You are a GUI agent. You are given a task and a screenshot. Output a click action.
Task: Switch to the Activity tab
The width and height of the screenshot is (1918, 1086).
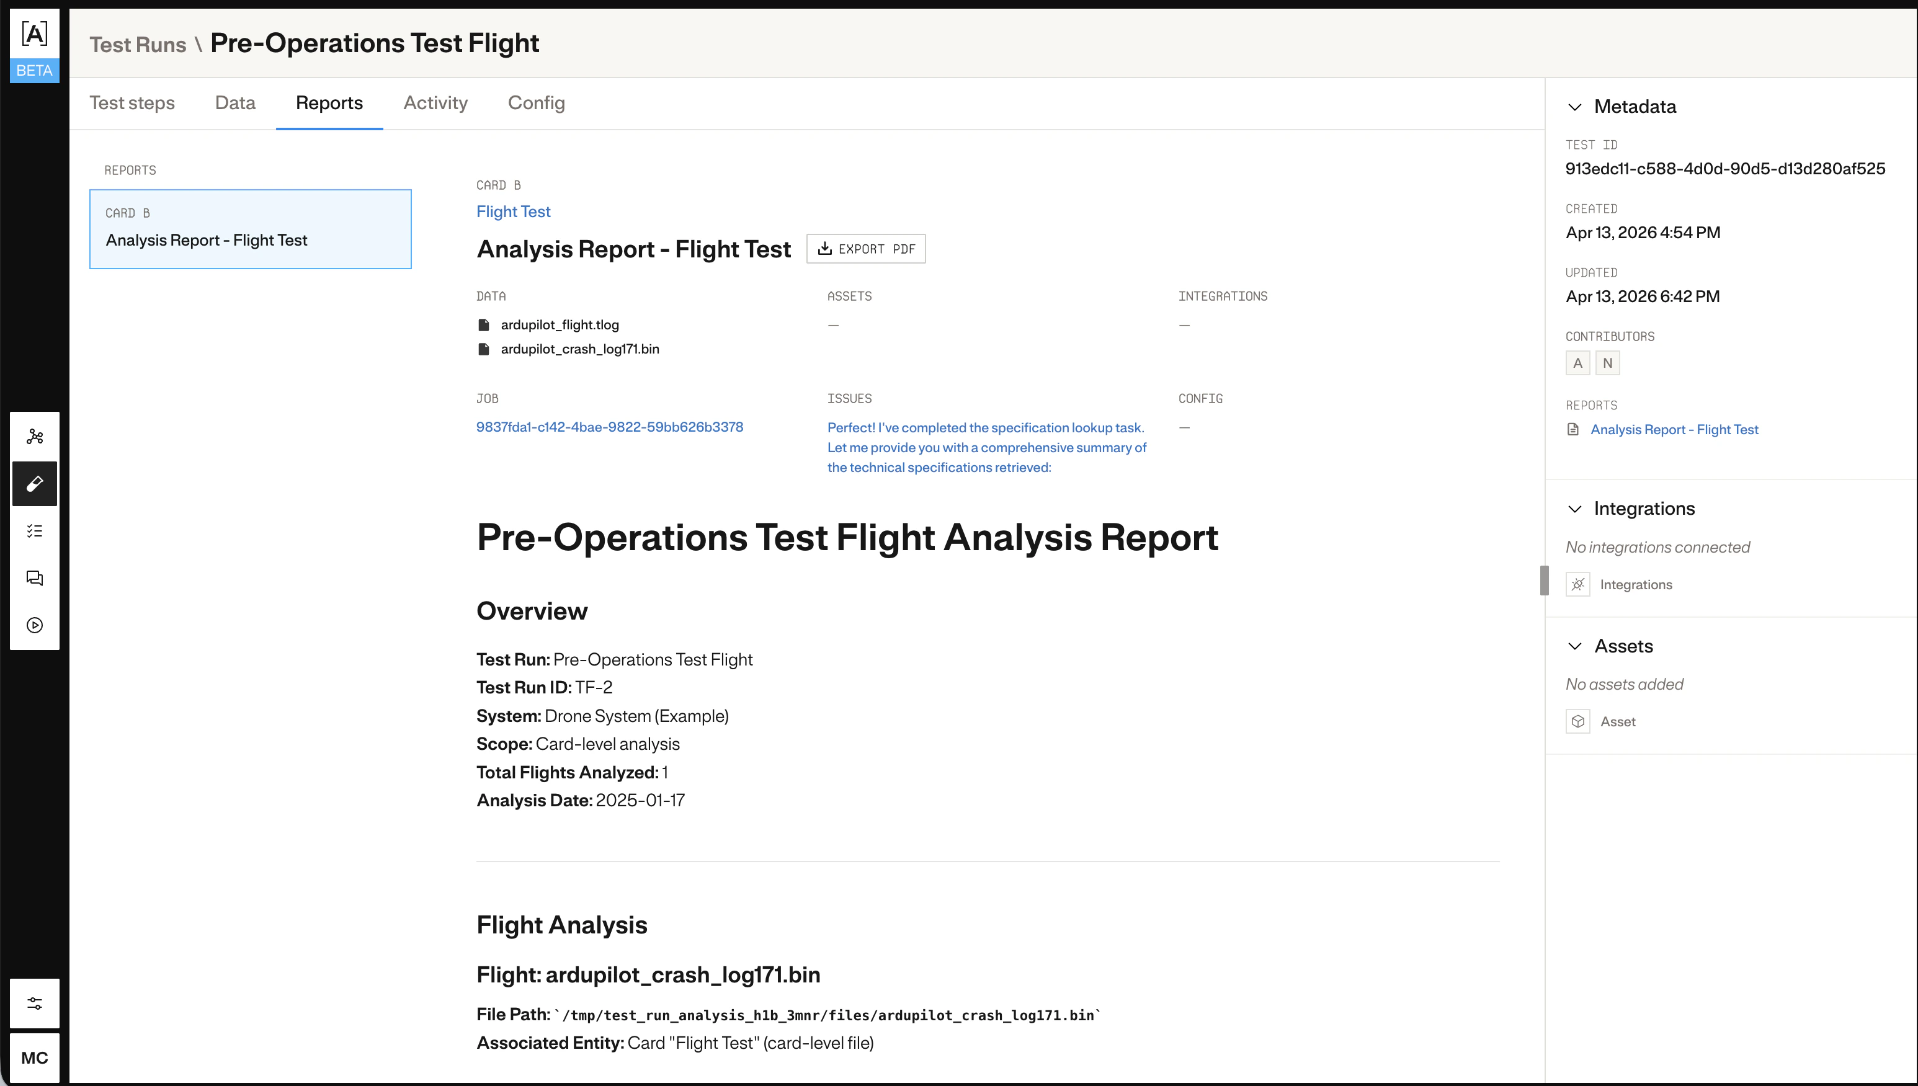435,103
